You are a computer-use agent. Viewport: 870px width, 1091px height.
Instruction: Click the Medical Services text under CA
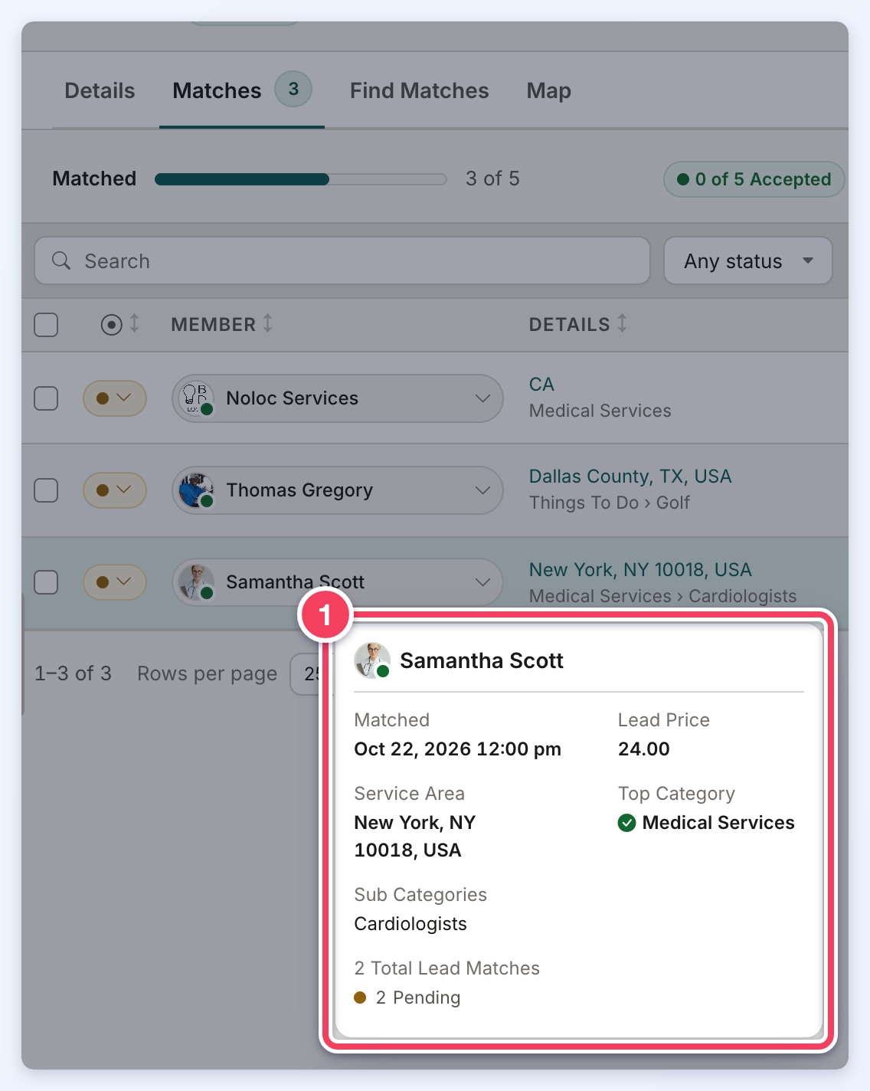600,411
